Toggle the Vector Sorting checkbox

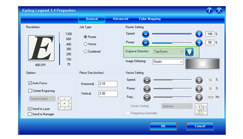point(128,106)
